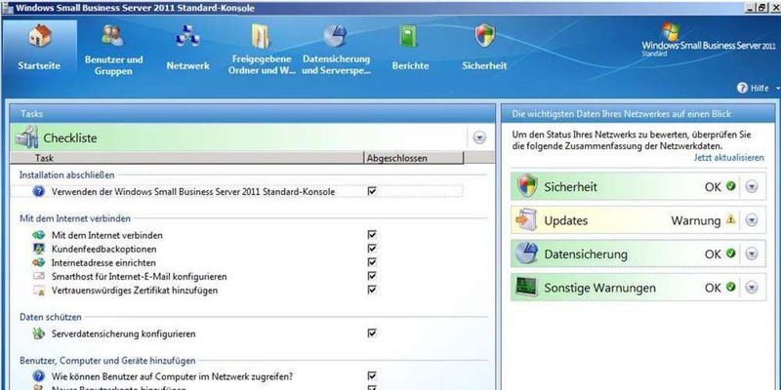
Task: Open Mit dem Internet verbinden task link
Action: [107, 235]
